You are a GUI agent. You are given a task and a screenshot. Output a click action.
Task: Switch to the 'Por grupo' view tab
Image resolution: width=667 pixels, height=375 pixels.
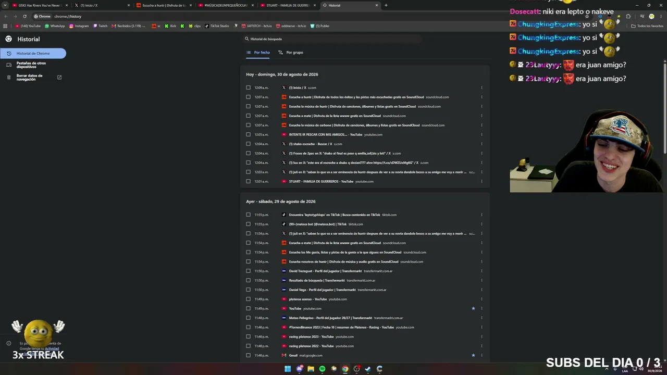click(x=291, y=53)
